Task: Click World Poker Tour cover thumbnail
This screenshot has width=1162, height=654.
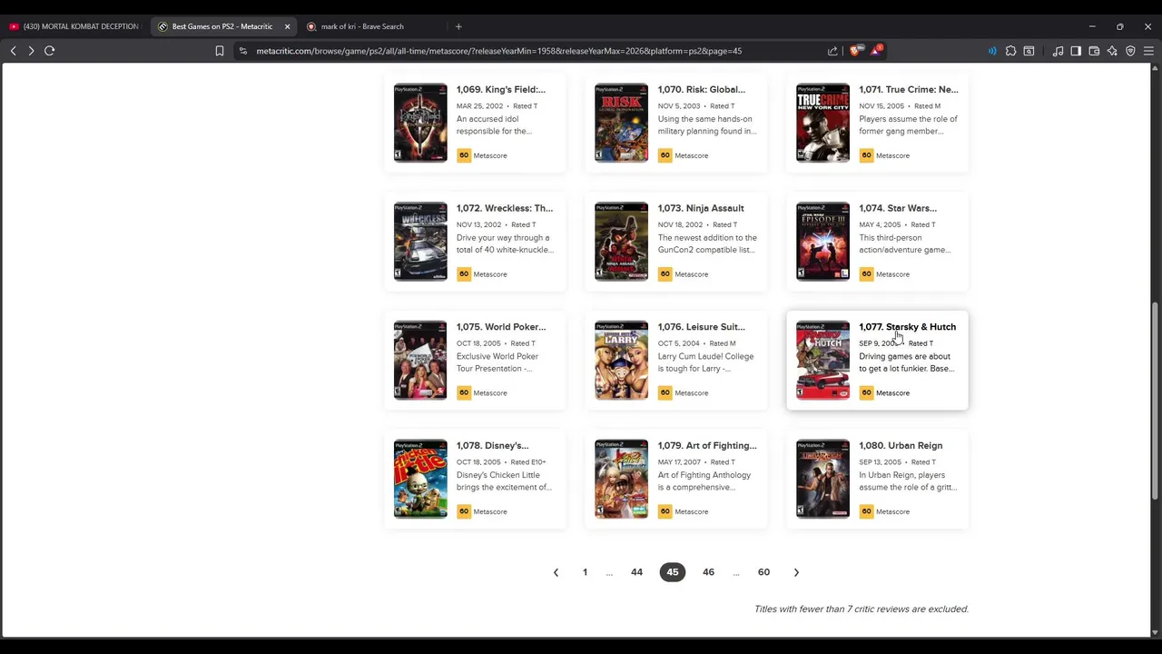Action: [x=420, y=361]
